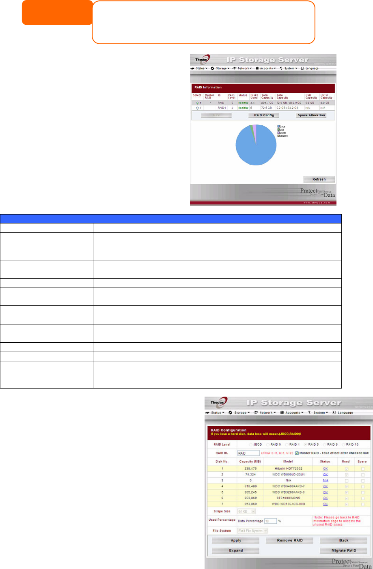Click OK status link for disk 4
The width and height of the screenshot is (373, 569).
(325, 486)
